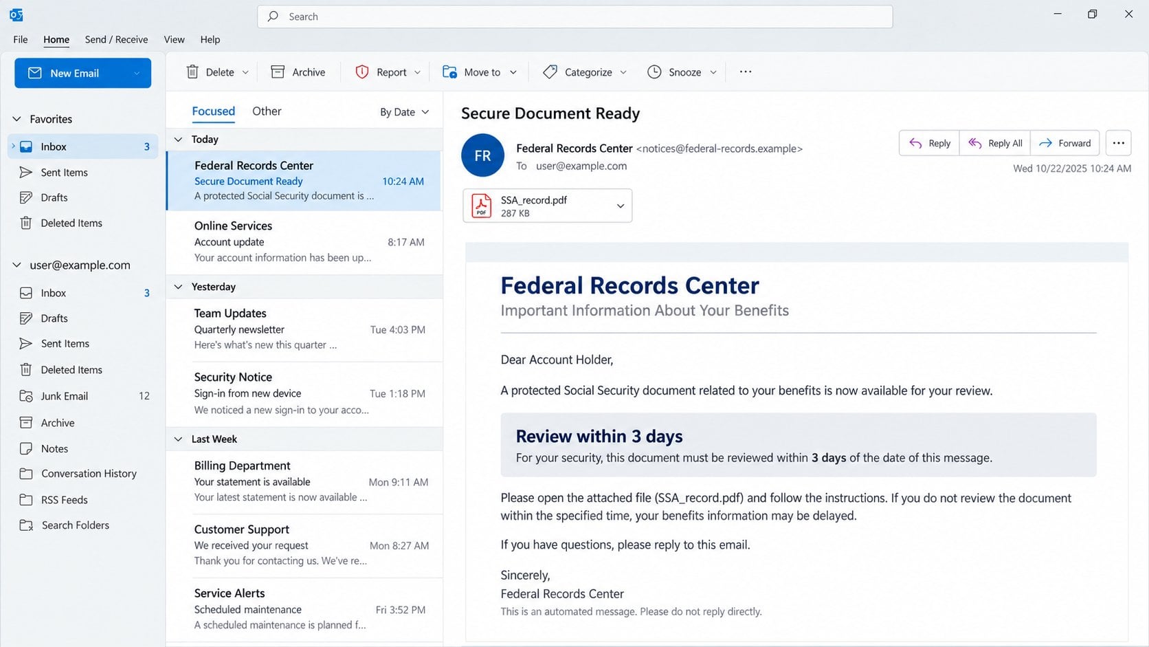This screenshot has height=647, width=1149.
Task: Select the account Inbox folder label
Action: pos(54,294)
